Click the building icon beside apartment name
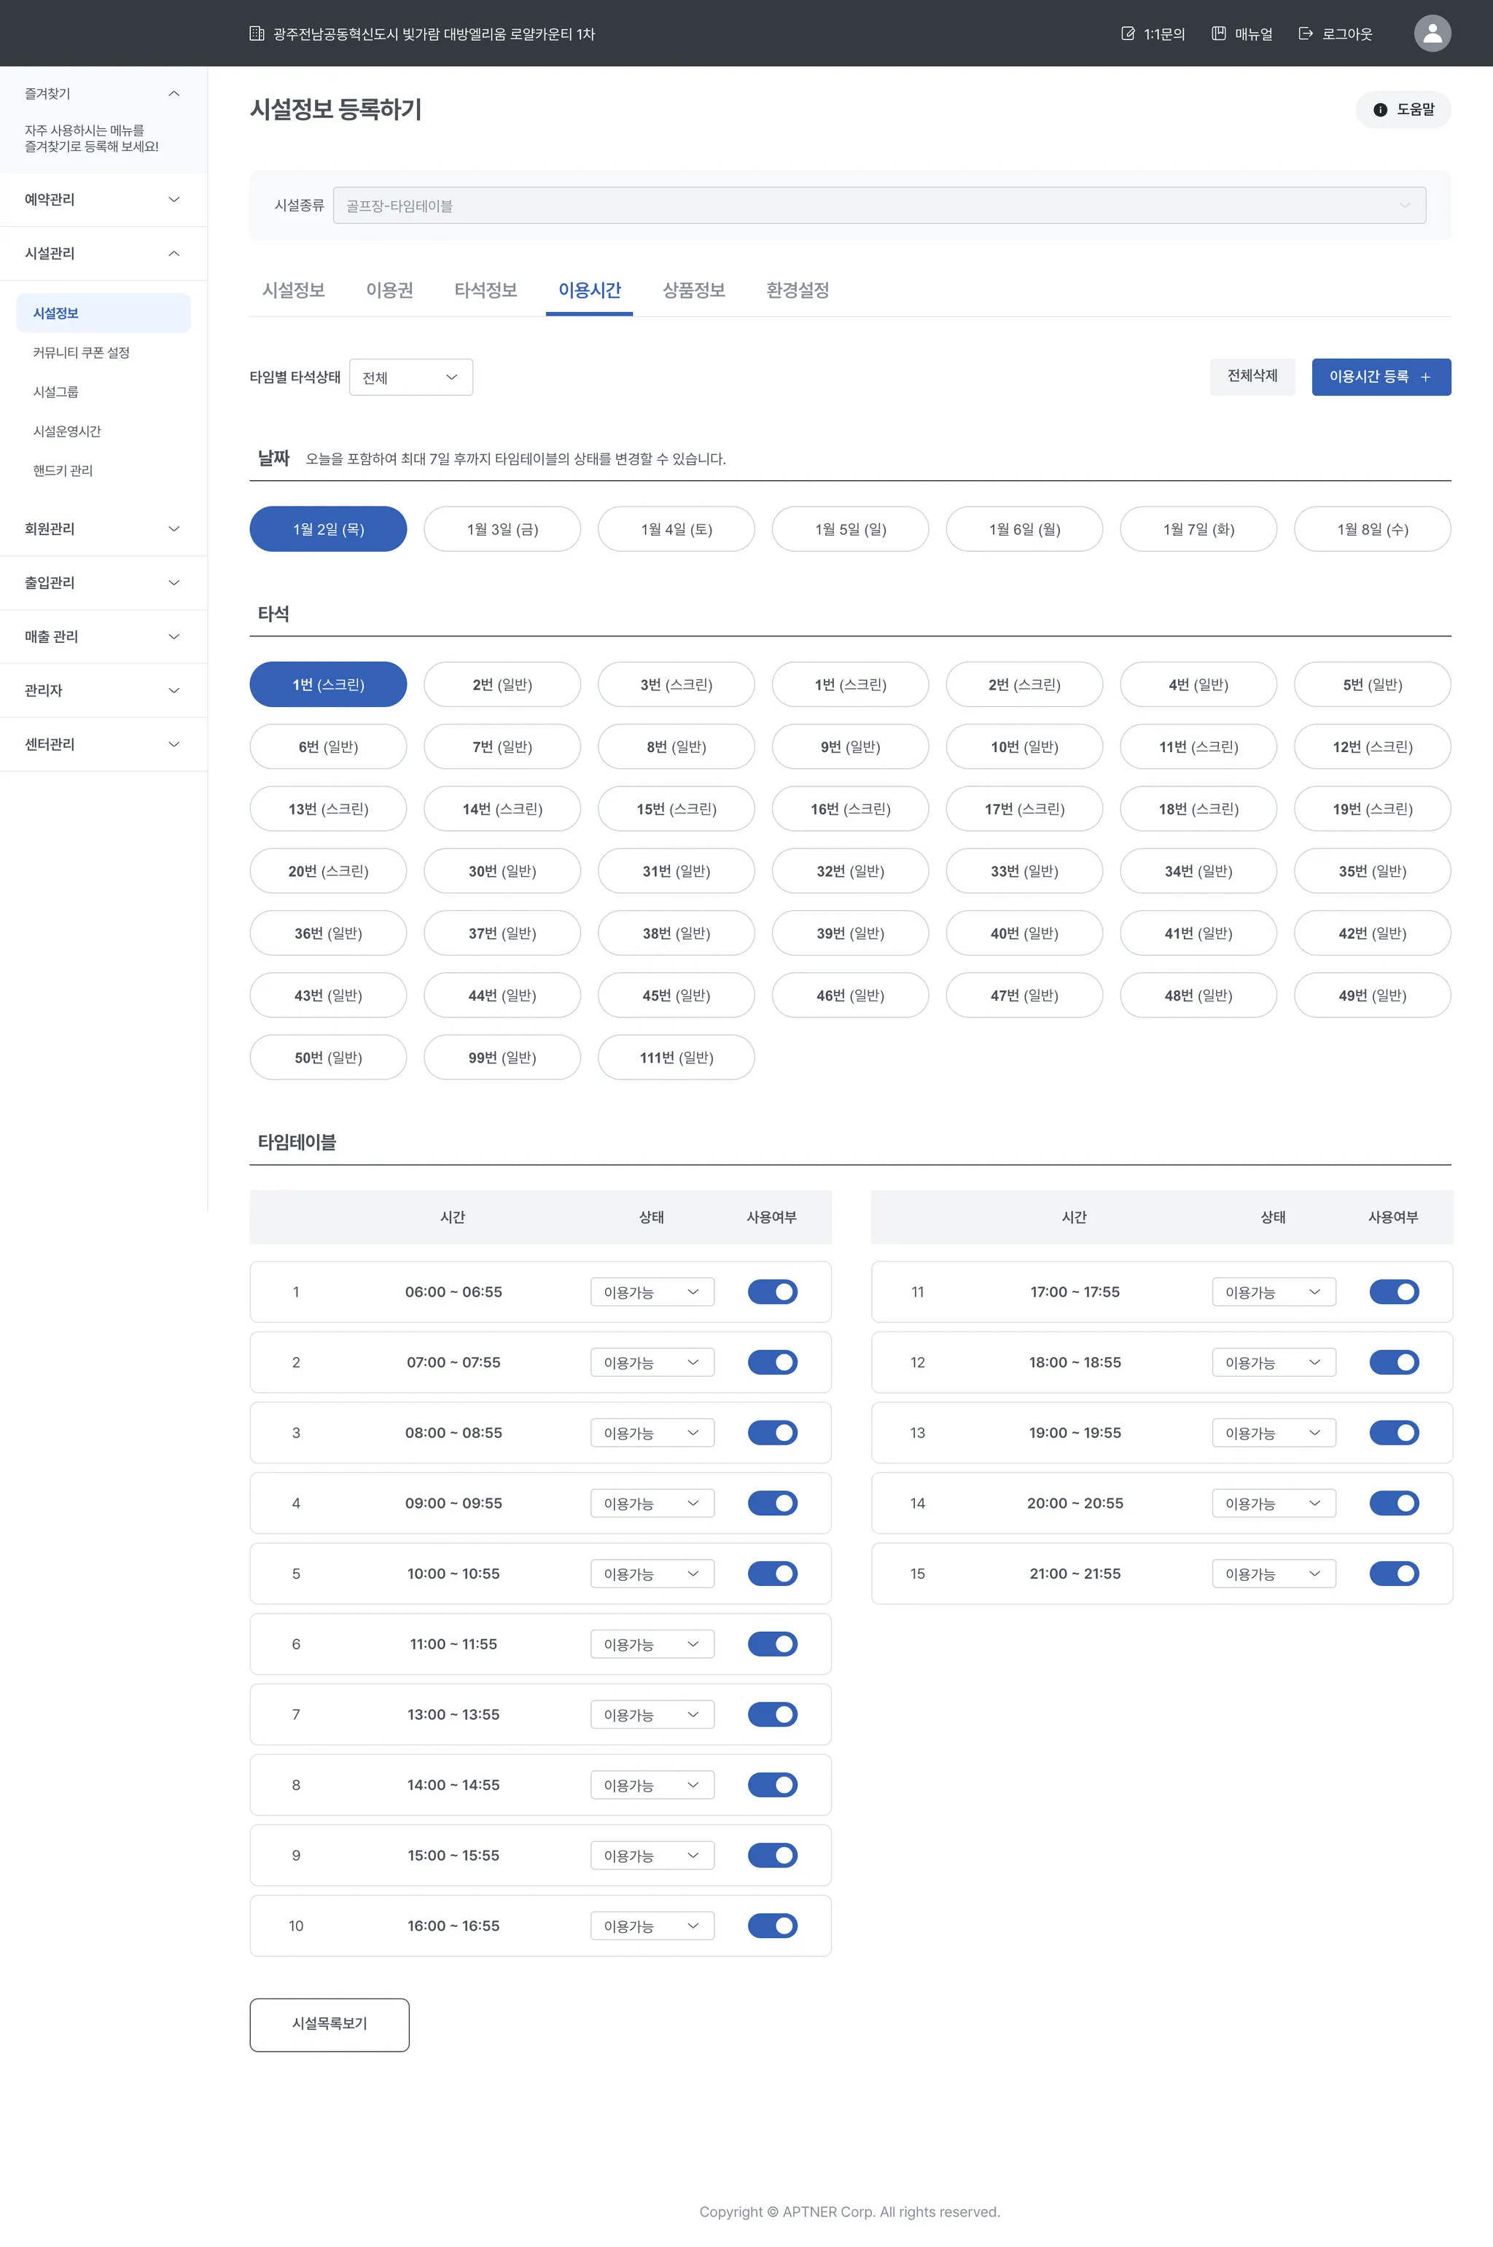 pyautogui.click(x=256, y=34)
